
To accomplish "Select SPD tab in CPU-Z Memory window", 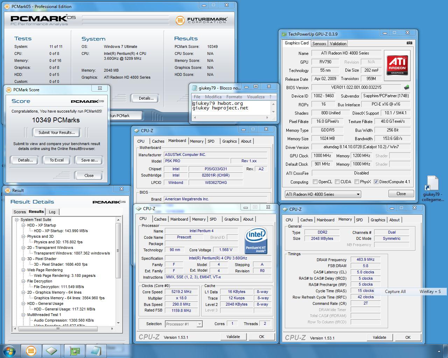I will (x=359, y=220).
